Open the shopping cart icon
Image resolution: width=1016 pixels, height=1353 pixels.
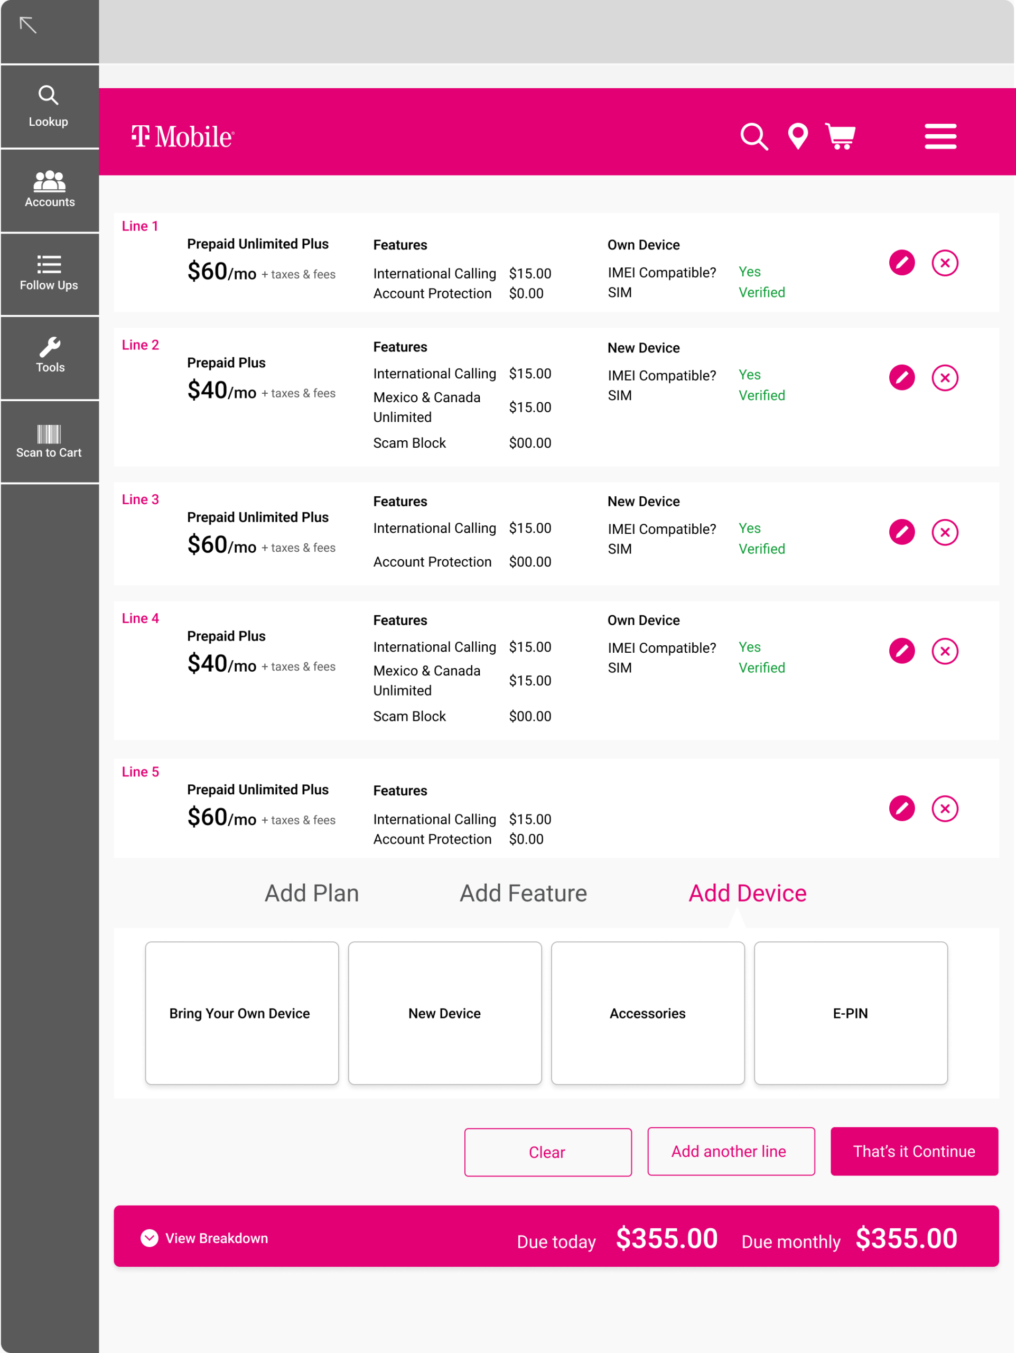[841, 136]
